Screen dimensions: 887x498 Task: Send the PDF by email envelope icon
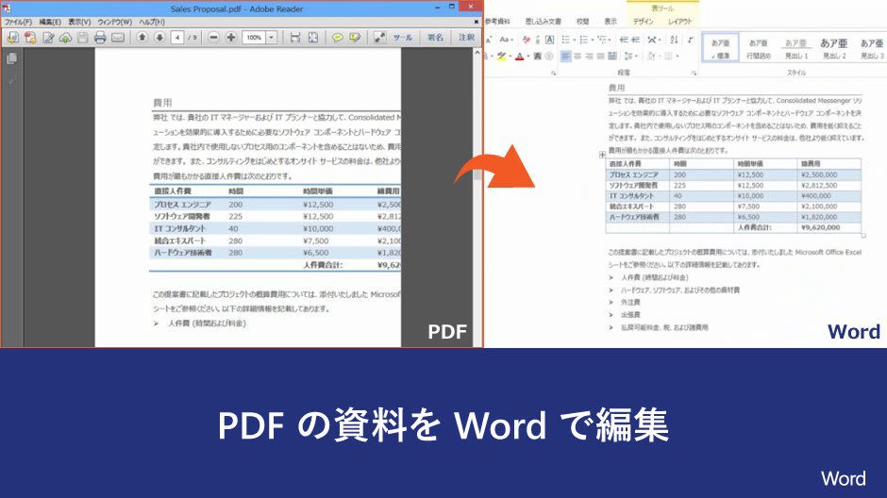(x=118, y=38)
